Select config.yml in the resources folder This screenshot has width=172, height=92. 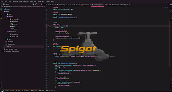point(14,34)
